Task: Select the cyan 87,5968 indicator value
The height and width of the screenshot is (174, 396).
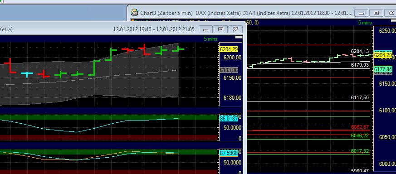Action: tap(229, 153)
